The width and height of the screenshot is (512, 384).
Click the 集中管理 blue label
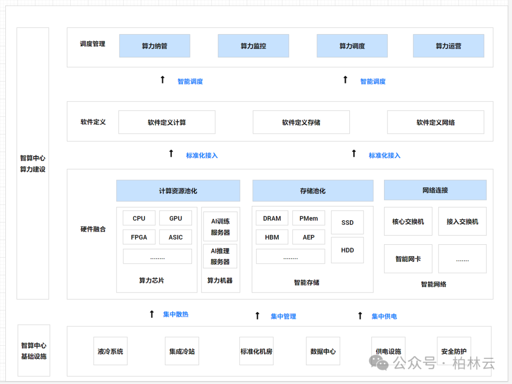pyautogui.click(x=283, y=316)
